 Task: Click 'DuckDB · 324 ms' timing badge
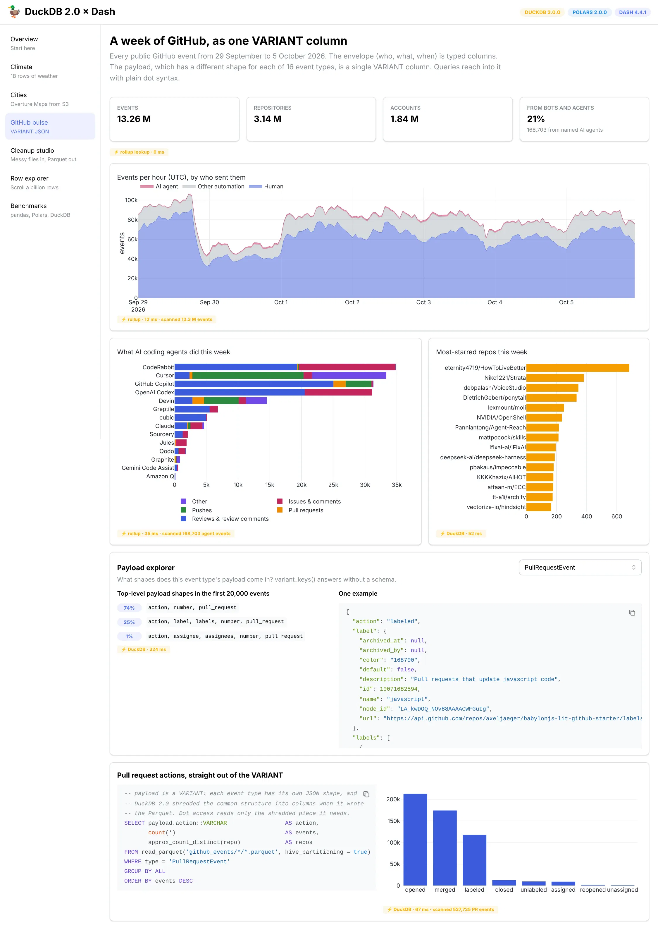click(143, 649)
